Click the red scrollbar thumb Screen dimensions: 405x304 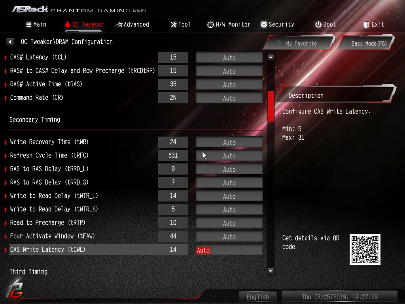(271, 106)
